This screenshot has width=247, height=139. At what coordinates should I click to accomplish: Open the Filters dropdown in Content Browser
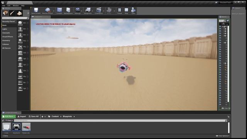coord(9,120)
